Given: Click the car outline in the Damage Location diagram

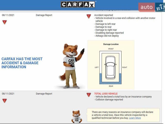Looking at the screenshot, I should [x=110, y=68].
